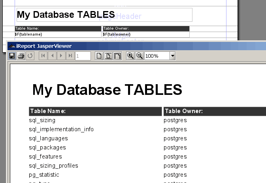Reload the report with the refresh icon
The image size is (266, 183).
click(30, 56)
